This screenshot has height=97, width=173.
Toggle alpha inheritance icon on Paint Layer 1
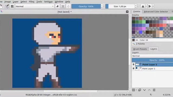point(140,68)
